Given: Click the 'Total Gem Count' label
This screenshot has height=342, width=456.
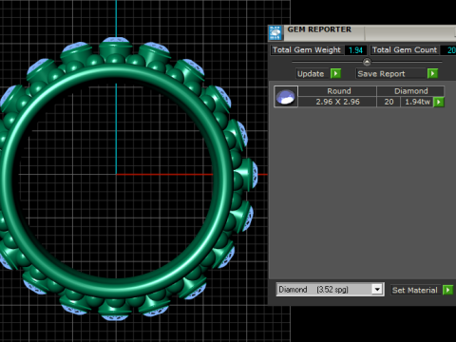Looking at the screenshot, I should pos(405,50).
